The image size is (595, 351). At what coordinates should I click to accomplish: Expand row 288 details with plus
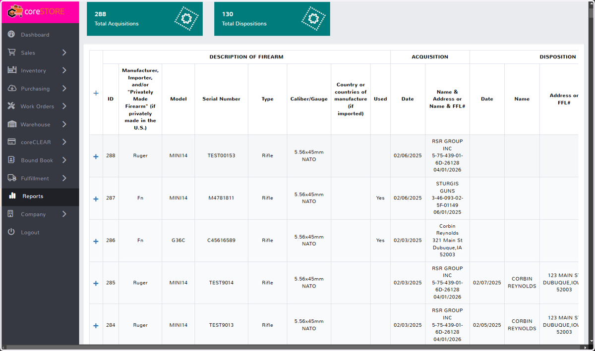coord(96,156)
